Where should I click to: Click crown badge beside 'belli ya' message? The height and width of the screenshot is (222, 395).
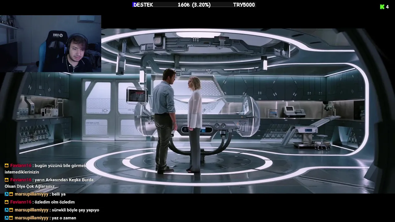(x=11, y=194)
